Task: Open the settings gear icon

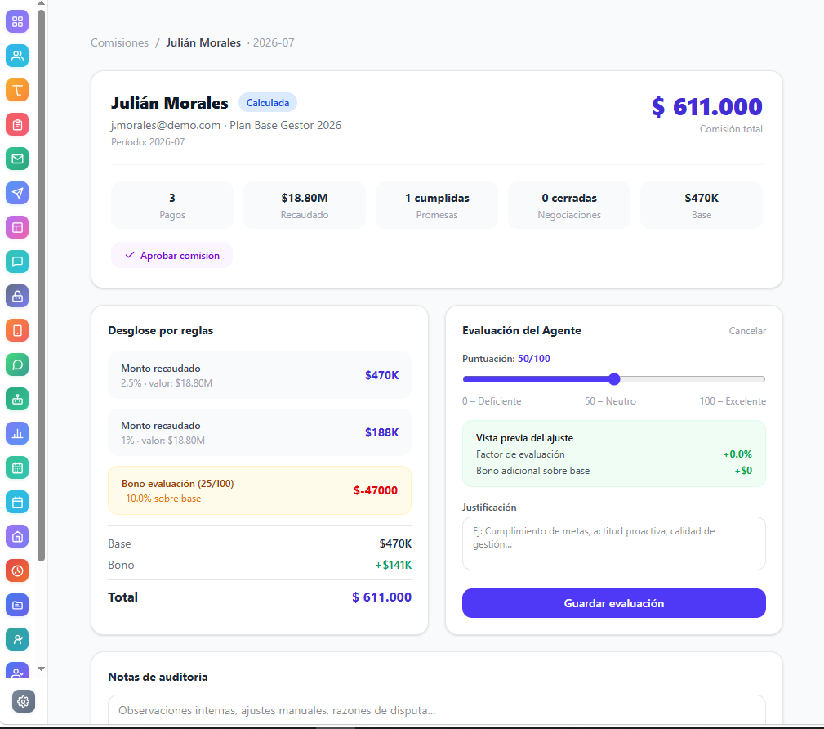Action: click(23, 701)
